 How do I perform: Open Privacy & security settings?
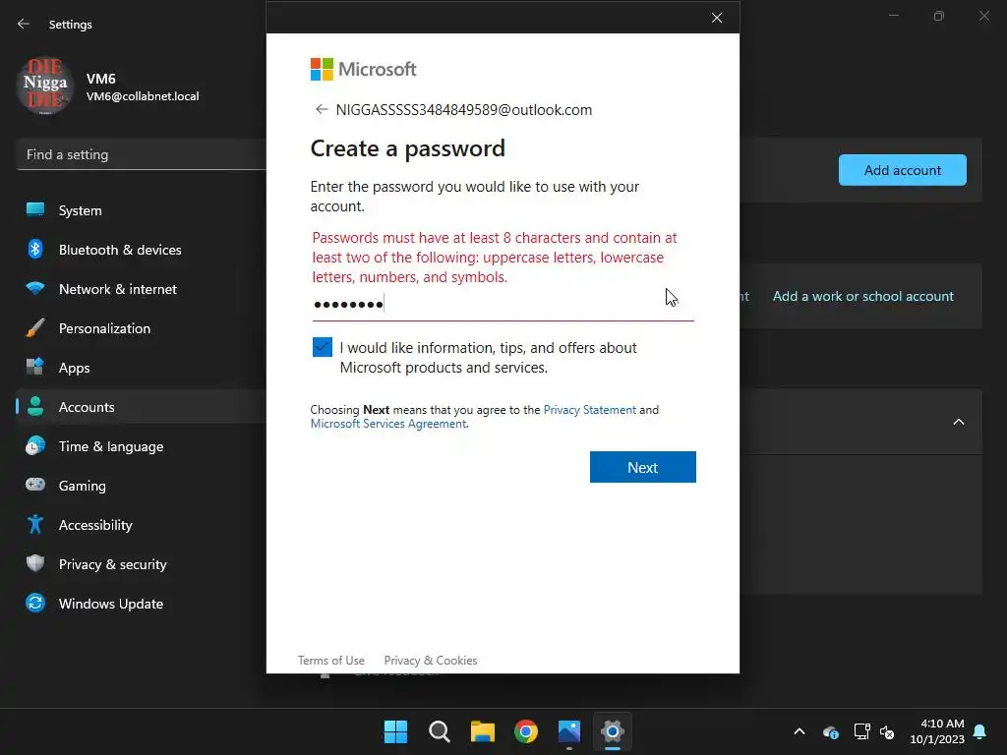point(142,564)
